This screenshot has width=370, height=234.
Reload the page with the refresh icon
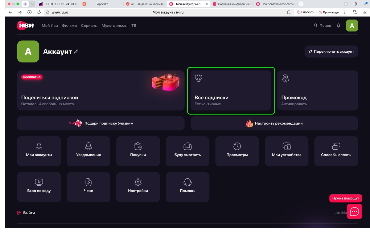(x=39, y=12)
